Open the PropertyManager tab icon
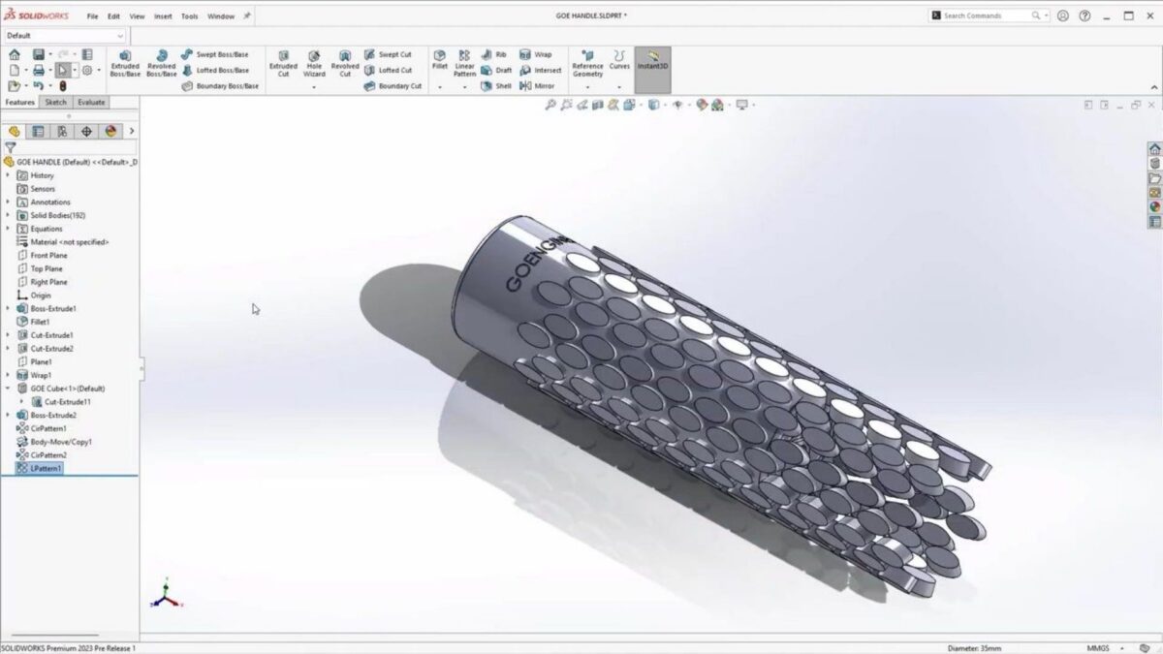The height and width of the screenshot is (654, 1163). [38, 131]
